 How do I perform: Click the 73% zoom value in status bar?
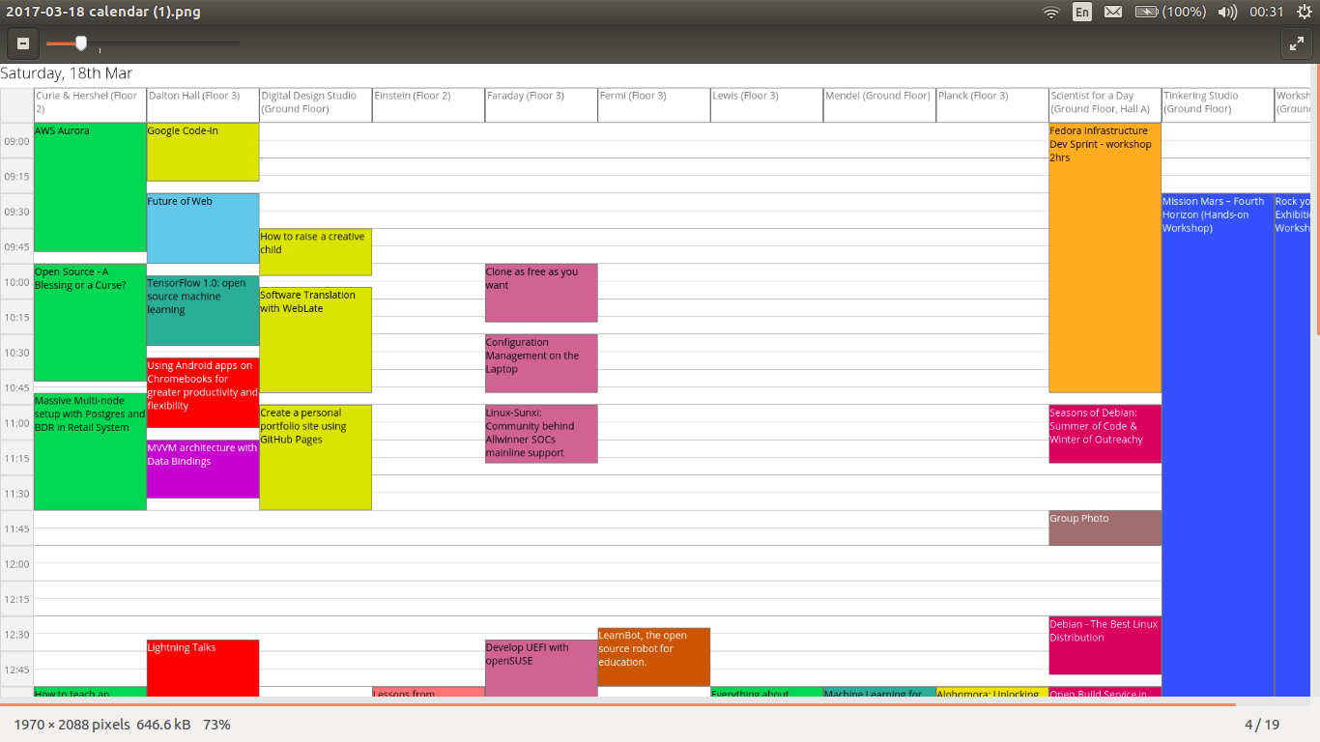(x=216, y=724)
